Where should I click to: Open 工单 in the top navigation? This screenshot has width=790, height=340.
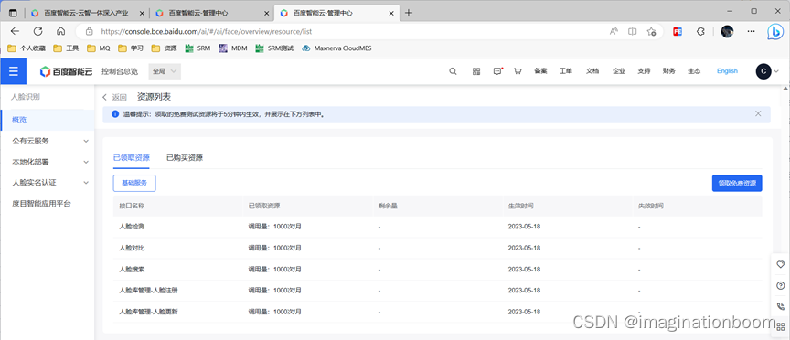(x=566, y=71)
